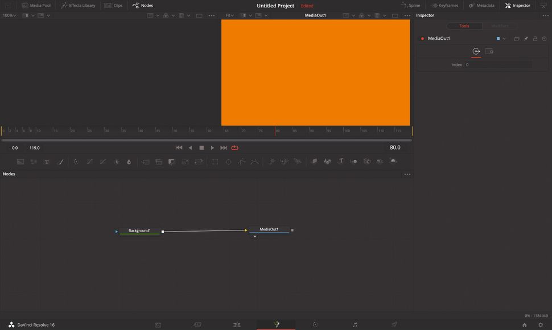Toggle the Clips panel
The image size is (552, 330).
click(x=113, y=5)
